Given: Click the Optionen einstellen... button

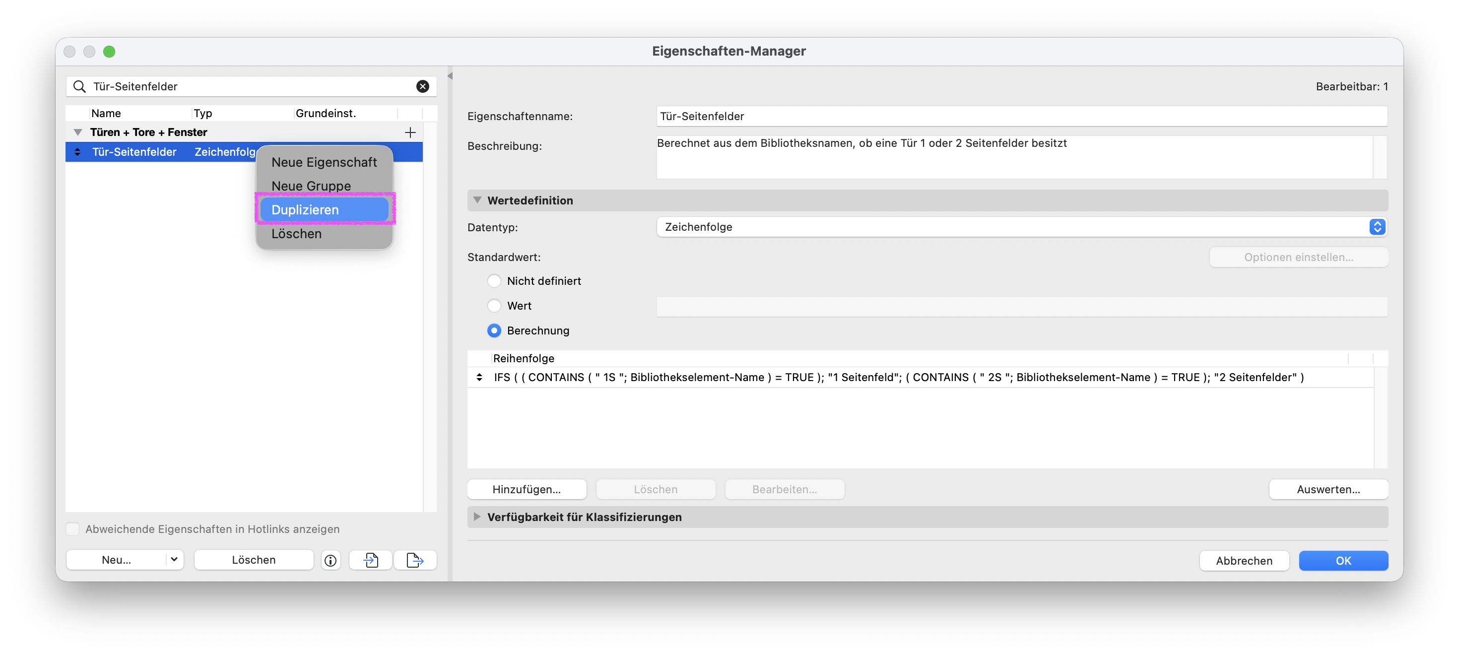Looking at the screenshot, I should [x=1298, y=257].
